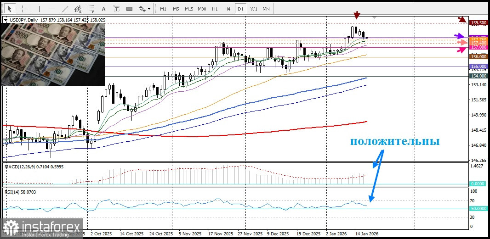Image resolution: width=490 pixels, height=239 pixels.
Task: Toggle the D1 daily timeframe
Action: pyautogui.click(x=240, y=9)
